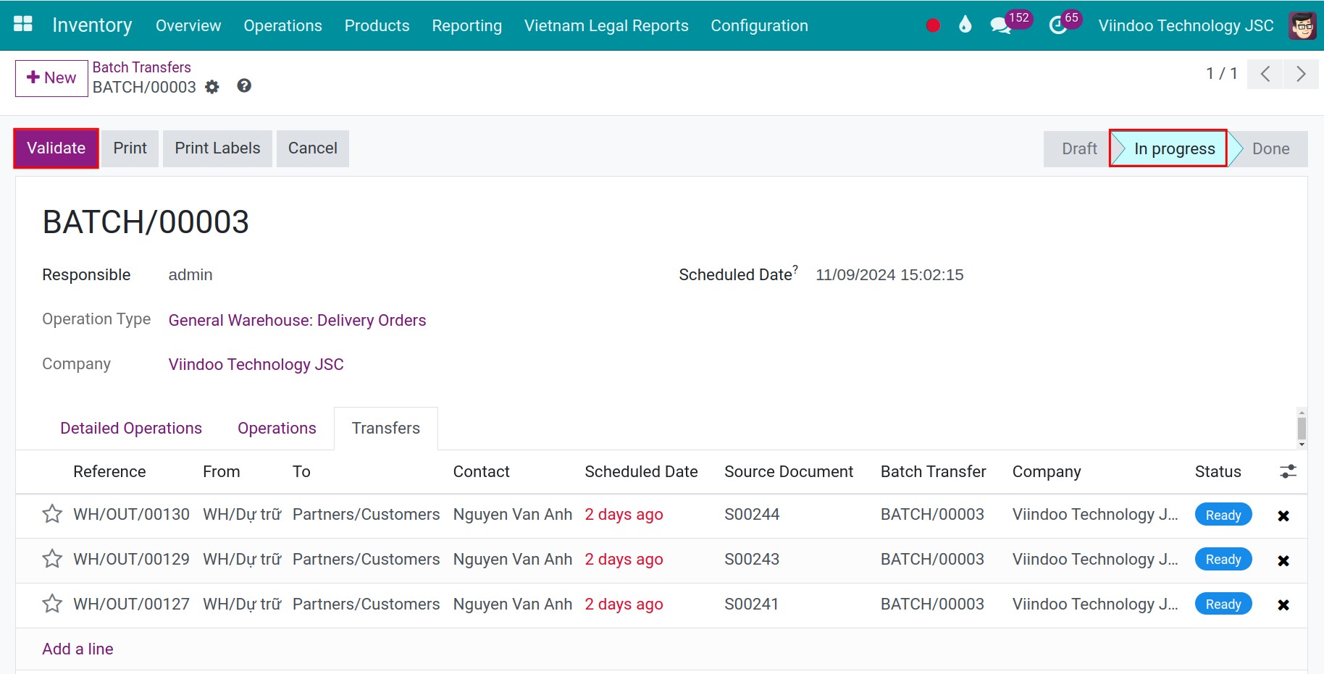The image size is (1324, 674).
Task: Click the Scheduled Date field value
Action: point(889,275)
